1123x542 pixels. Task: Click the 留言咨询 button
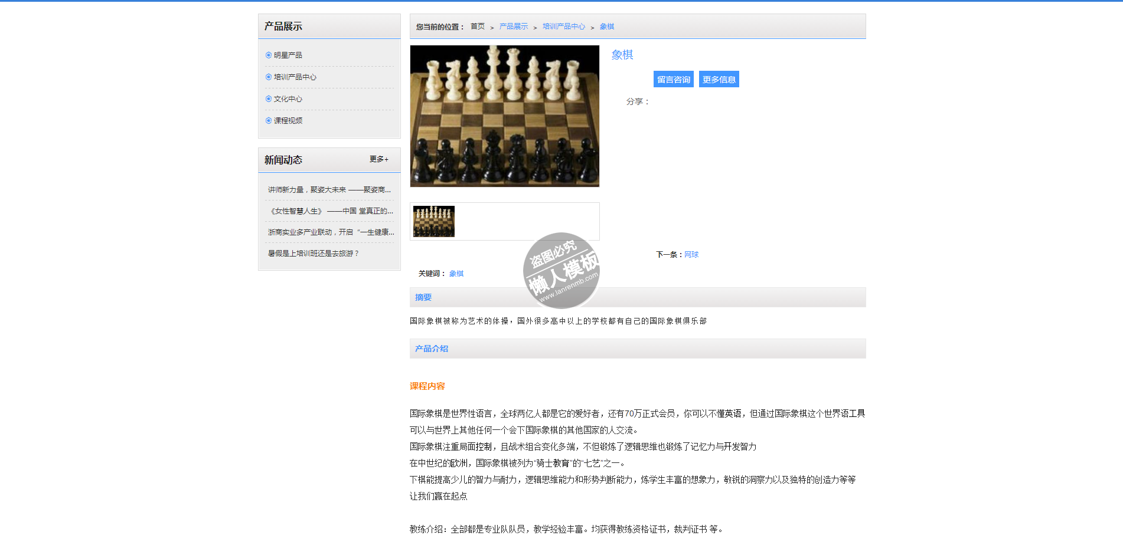673,80
